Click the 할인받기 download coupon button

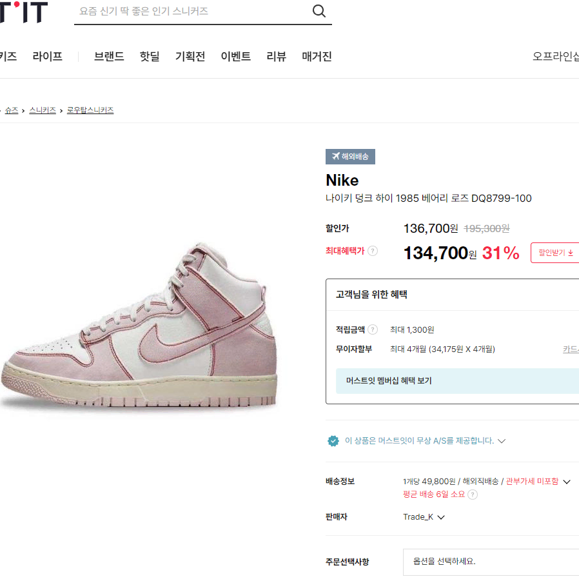[554, 253]
